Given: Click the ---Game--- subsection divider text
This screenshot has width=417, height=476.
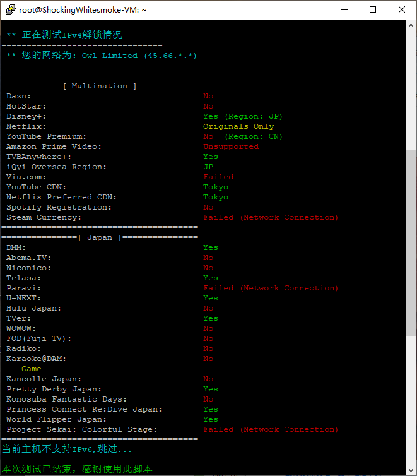Looking at the screenshot, I should coord(32,369).
